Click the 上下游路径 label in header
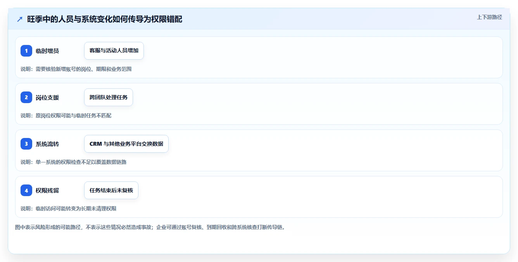This screenshot has width=518, height=262. pyautogui.click(x=489, y=17)
